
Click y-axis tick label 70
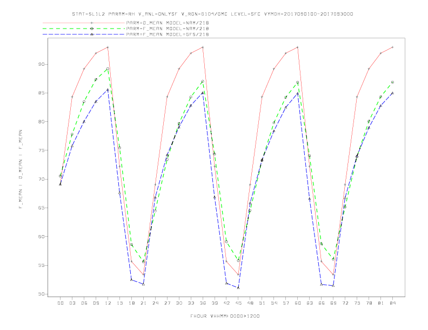42,179
